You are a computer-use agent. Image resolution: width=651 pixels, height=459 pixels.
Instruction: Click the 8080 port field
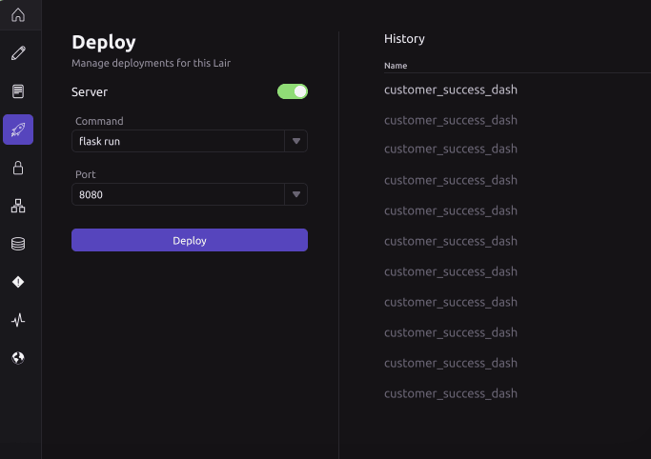(x=177, y=195)
